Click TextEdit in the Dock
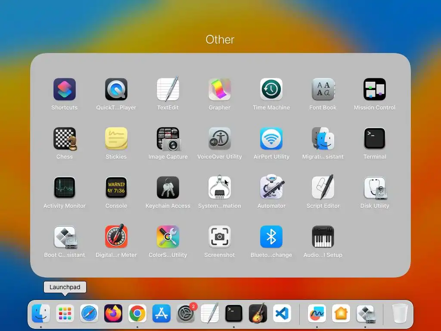This screenshot has width=441, height=331. 210,313
